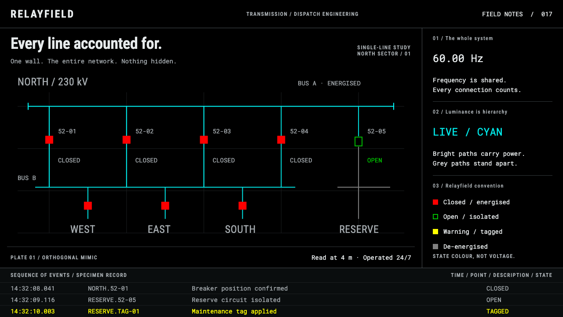Click the SOUTH feeder label
563x317 pixels.
240,229
